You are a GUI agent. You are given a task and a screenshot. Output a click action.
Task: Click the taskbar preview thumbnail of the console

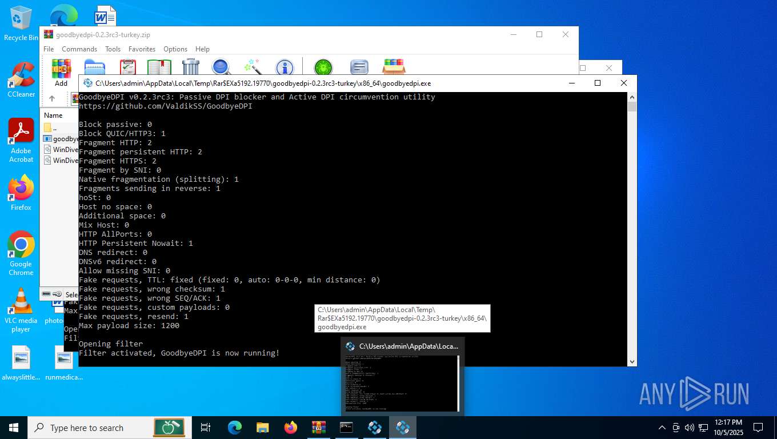(402, 383)
